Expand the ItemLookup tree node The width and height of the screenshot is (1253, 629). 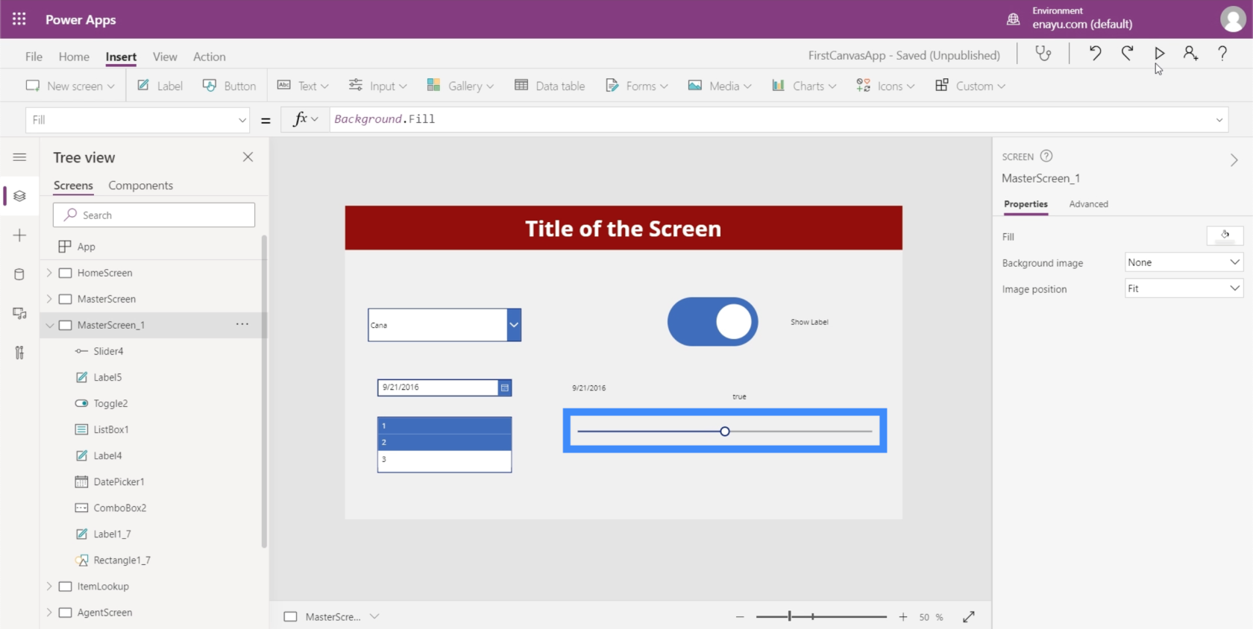[49, 587]
